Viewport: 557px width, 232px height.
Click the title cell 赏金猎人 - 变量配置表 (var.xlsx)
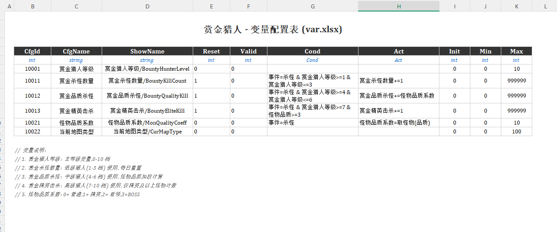(273, 30)
